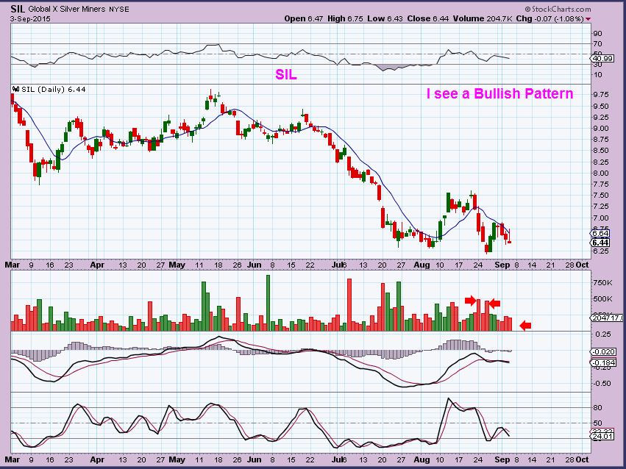Click the 'May' label on the bottom date axis
Viewport: 626px width, 469px height.
pos(177,459)
